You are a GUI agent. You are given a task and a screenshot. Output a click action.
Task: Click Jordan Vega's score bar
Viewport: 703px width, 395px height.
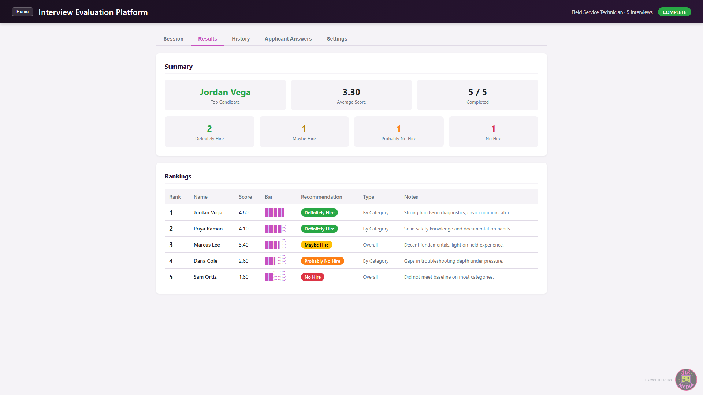tap(275, 212)
